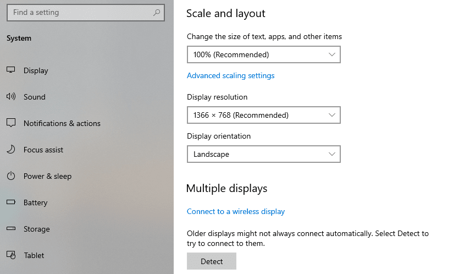Open the 100% (Recommended) scaling dropdown
Image resolution: width=459 pixels, height=274 pixels.
263,54
